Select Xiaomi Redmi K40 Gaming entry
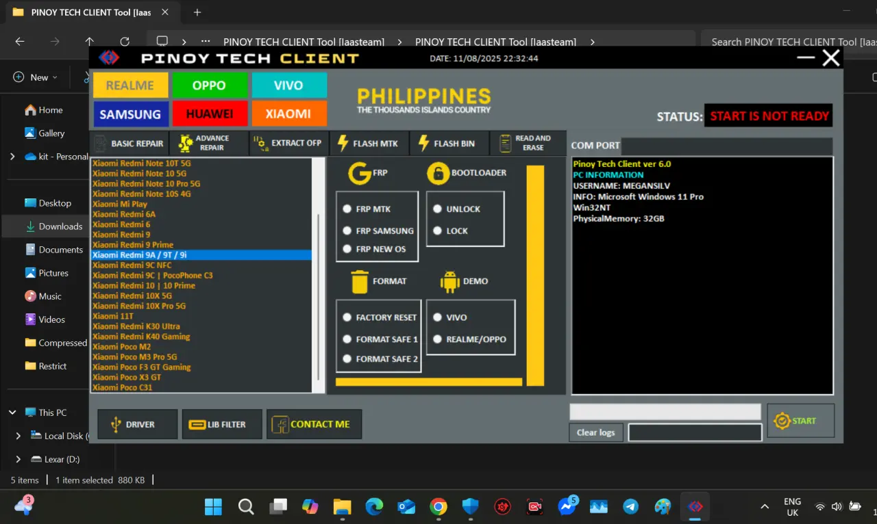This screenshot has height=524, width=877. [x=201, y=337]
